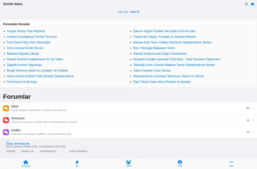The width and height of the screenshot is (257, 169).
Task: Expand the Akvaryum forum chevron
Action: pyautogui.click(x=253, y=120)
